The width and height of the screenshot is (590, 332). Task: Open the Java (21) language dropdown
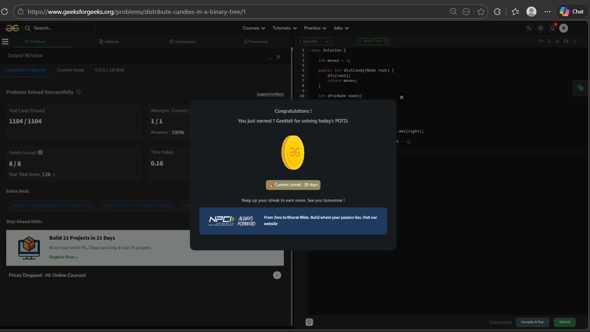pos(316,41)
